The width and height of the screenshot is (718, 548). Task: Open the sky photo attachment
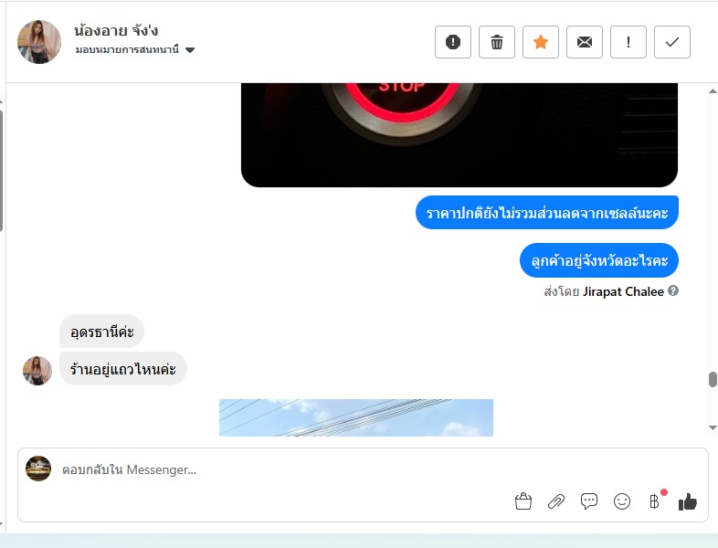(x=355, y=417)
